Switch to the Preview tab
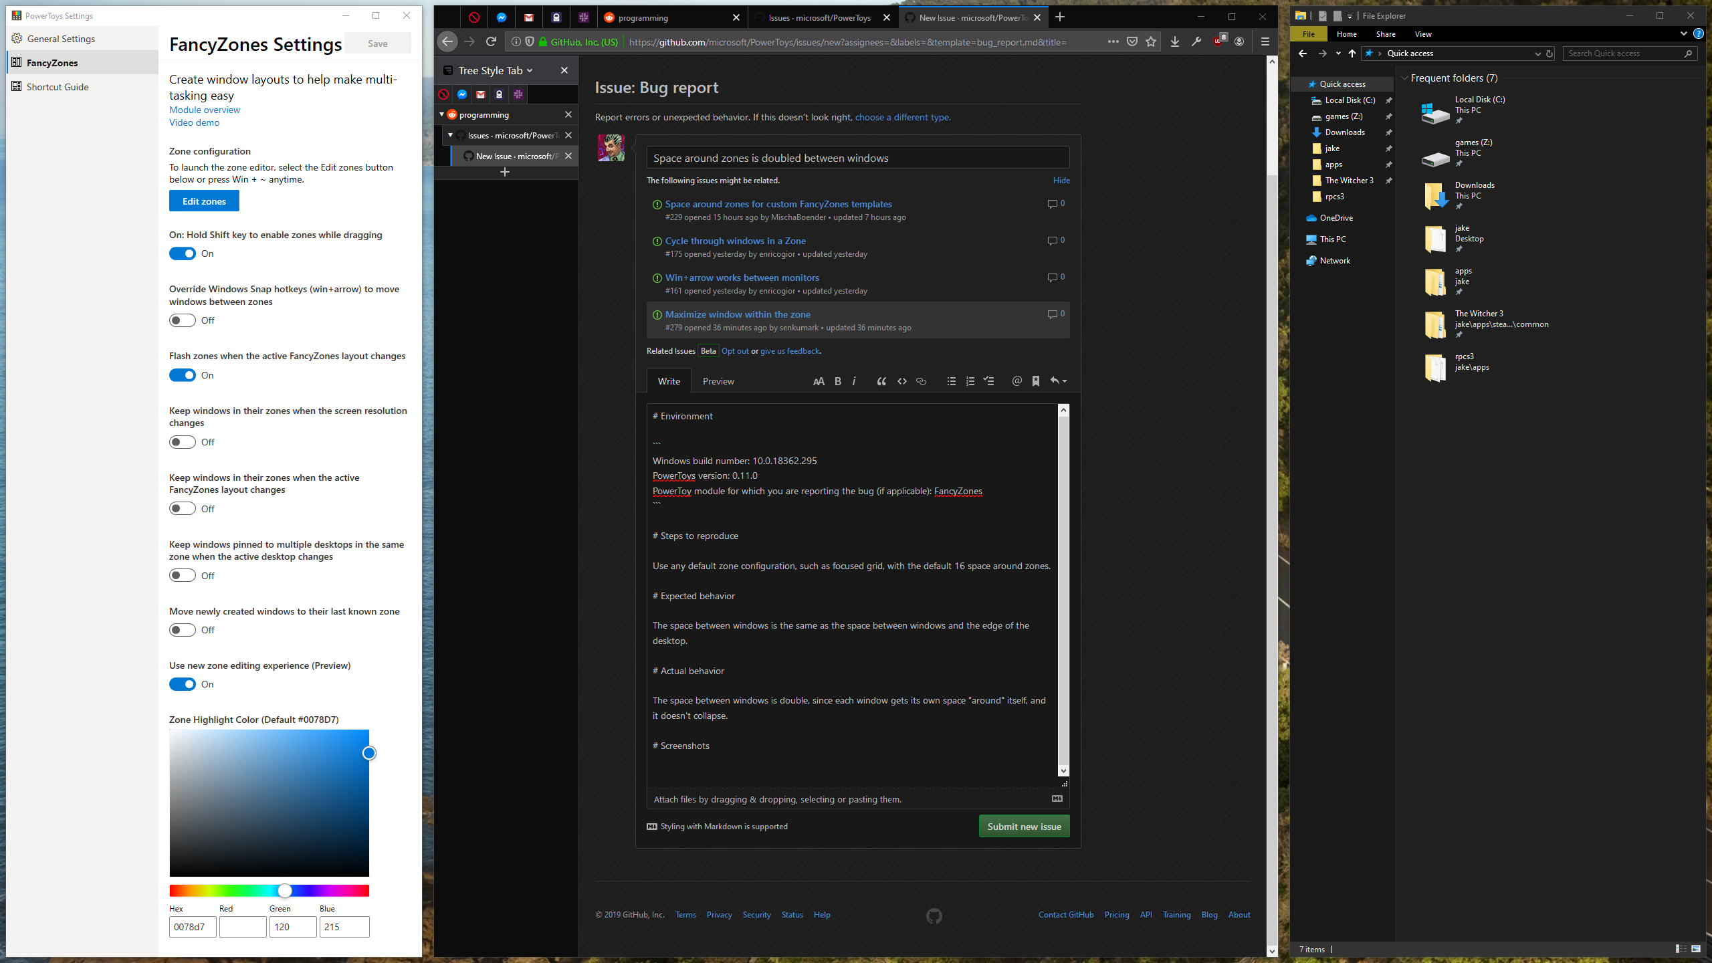 (718, 381)
